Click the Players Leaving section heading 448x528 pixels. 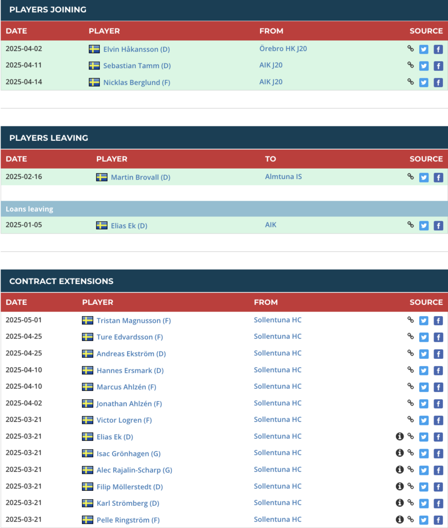coord(49,138)
